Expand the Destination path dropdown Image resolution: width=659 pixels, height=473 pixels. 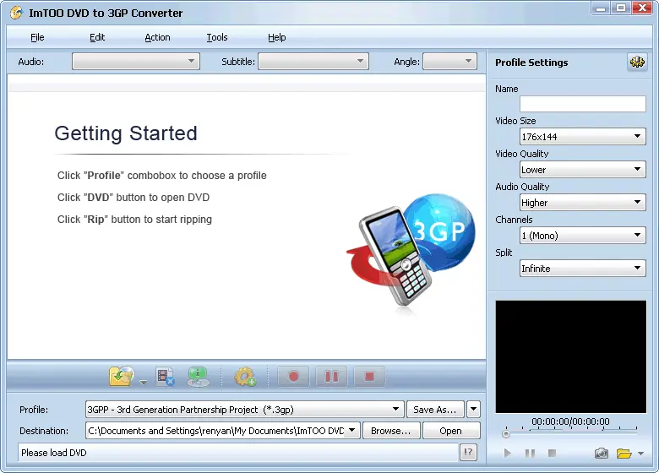352,430
